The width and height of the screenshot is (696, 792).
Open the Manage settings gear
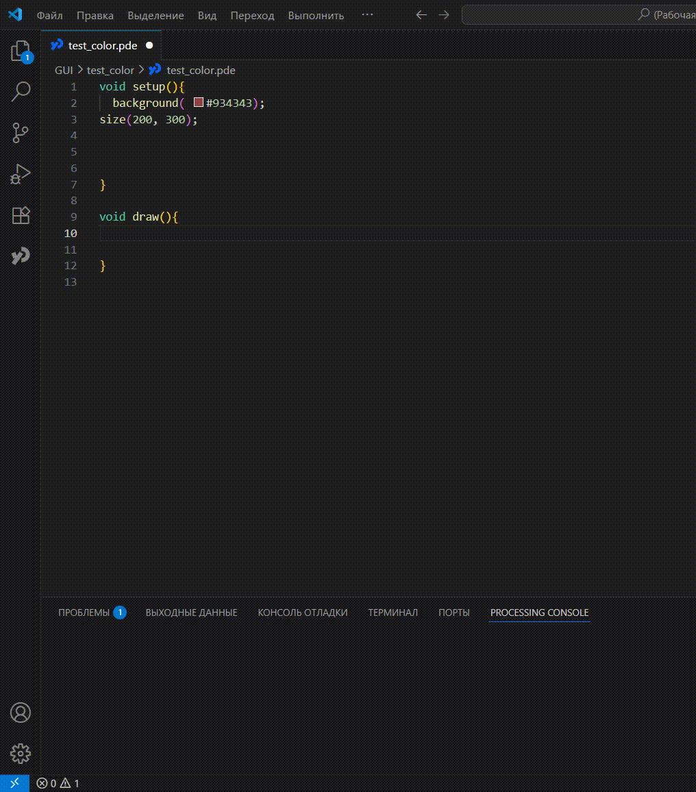pyautogui.click(x=21, y=754)
